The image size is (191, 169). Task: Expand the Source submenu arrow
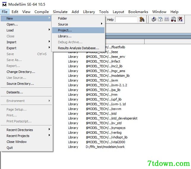(101, 23)
